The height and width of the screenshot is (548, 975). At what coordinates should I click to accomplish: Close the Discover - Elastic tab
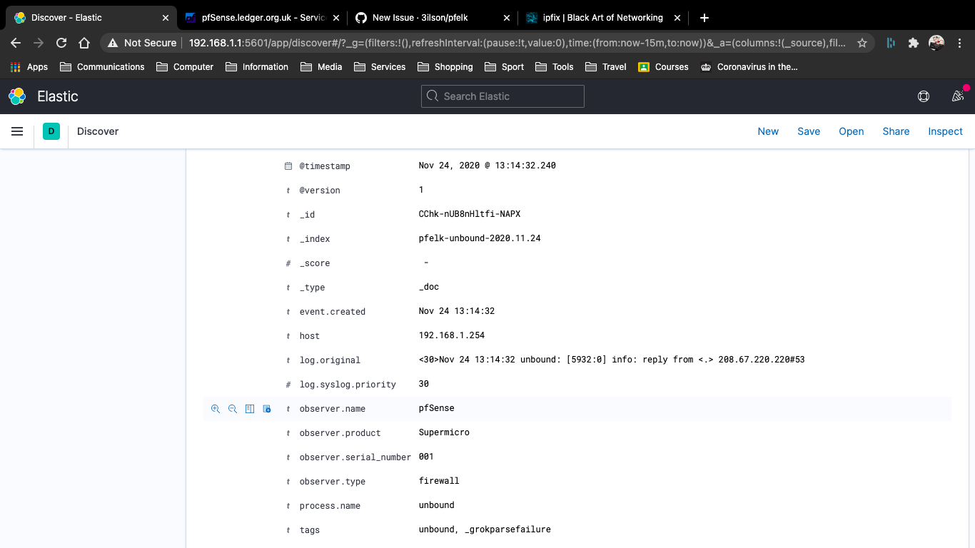(x=166, y=18)
